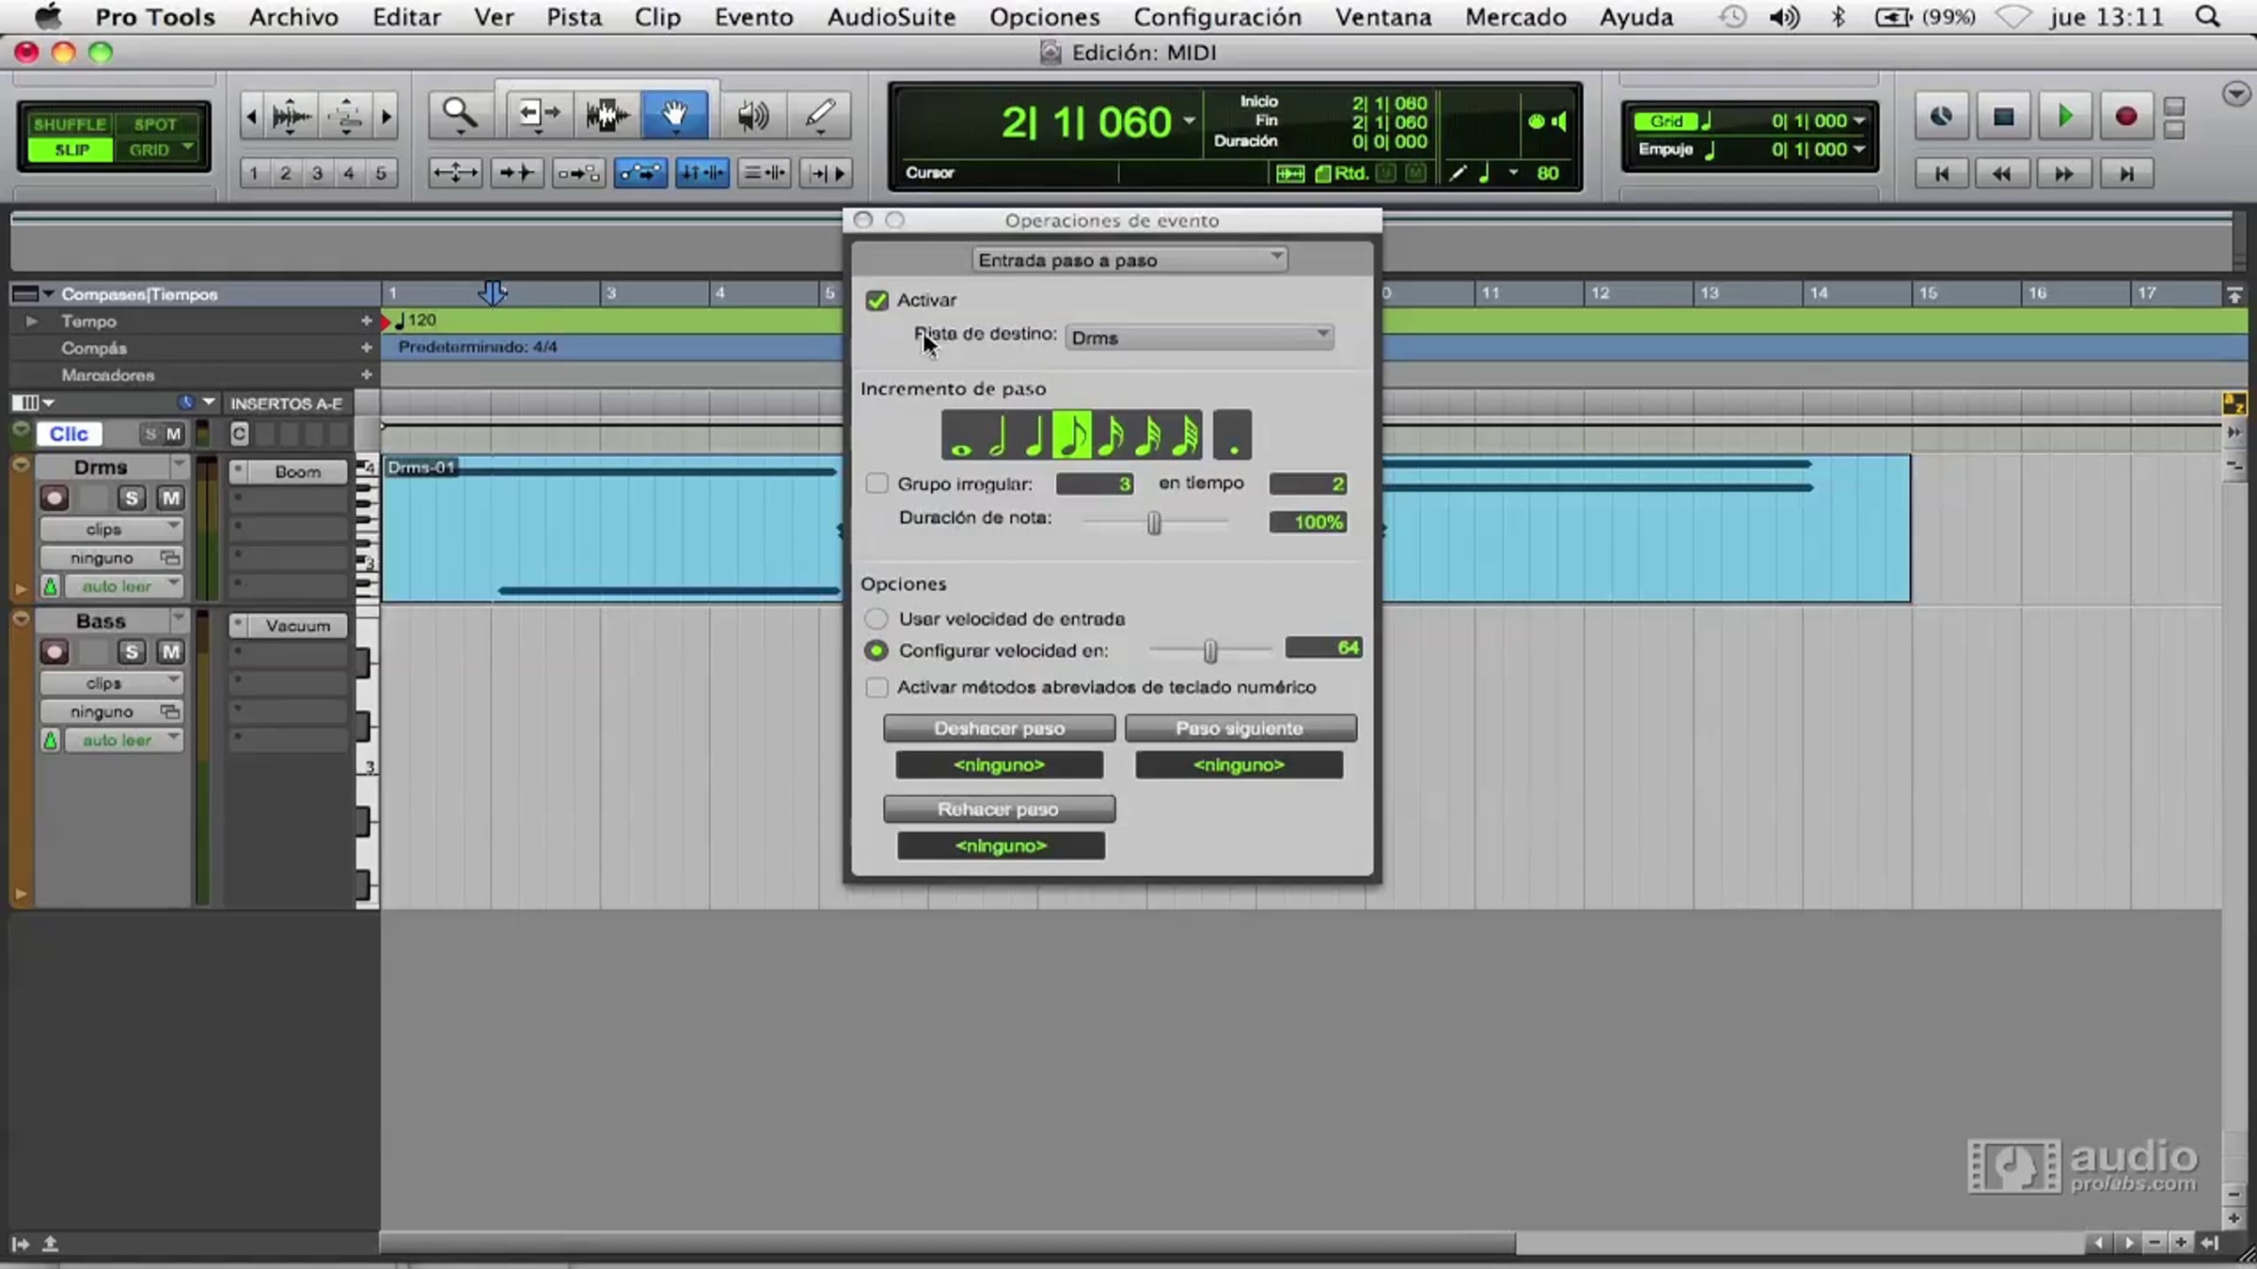The image size is (2257, 1269).
Task: Open the Pista de destino Drms dropdown
Action: pyautogui.click(x=1199, y=337)
